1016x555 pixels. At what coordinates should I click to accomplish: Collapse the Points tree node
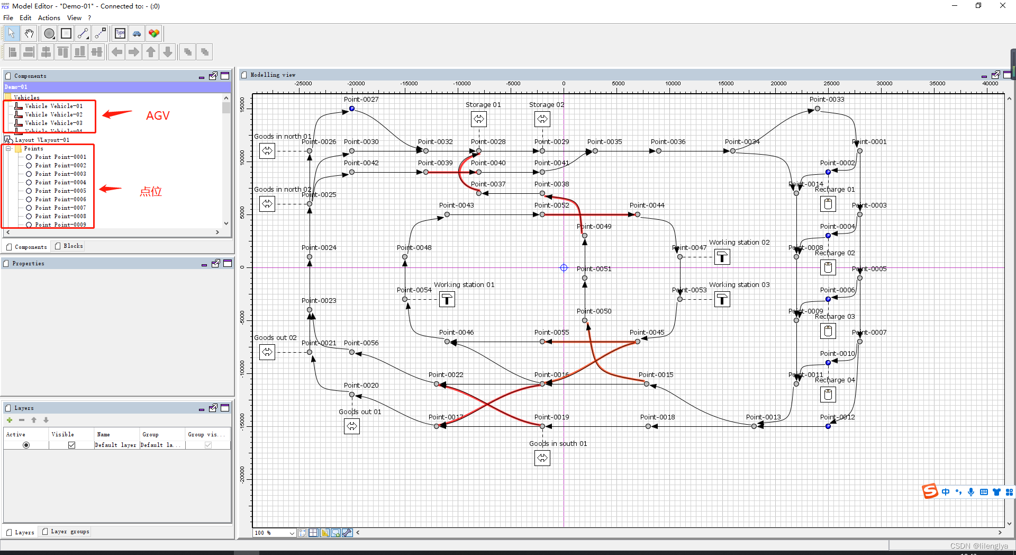tap(8, 149)
